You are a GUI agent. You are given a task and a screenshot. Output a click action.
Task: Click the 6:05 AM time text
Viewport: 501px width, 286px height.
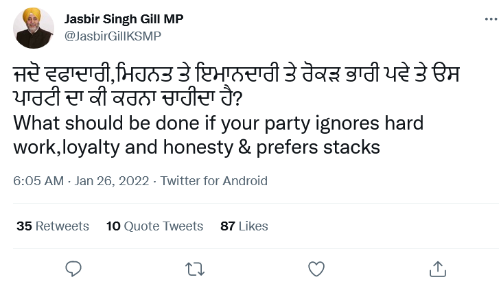coord(38,181)
